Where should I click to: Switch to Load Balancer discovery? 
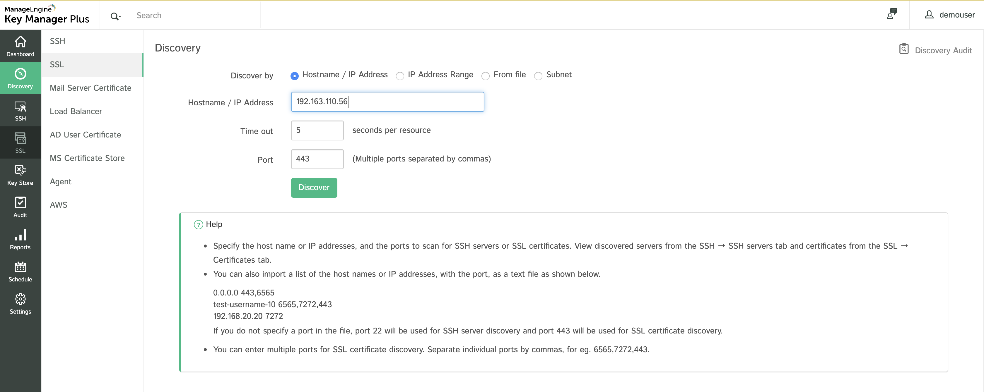coord(76,111)
